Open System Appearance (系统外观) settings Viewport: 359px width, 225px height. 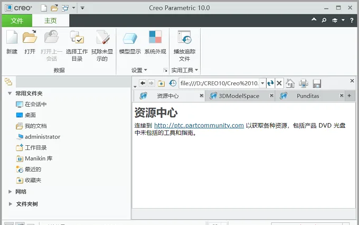click(155, 37)
